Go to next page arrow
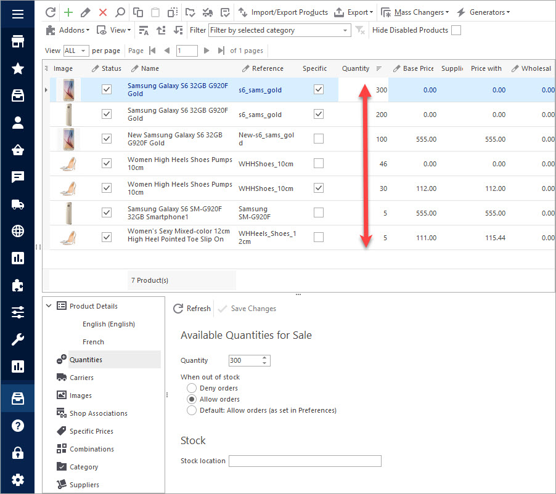The width and height of the screenshot is (556, 494). point(206,51)
